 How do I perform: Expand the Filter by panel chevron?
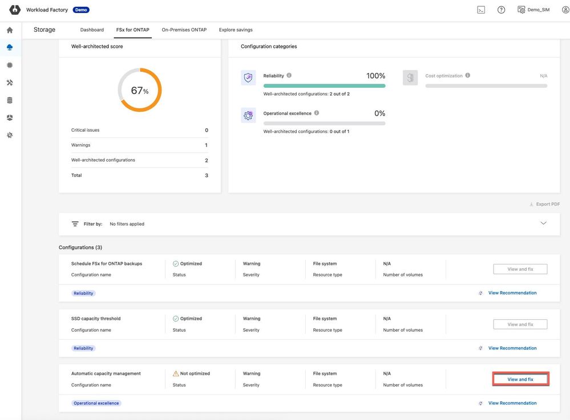(x=543, y=223)
